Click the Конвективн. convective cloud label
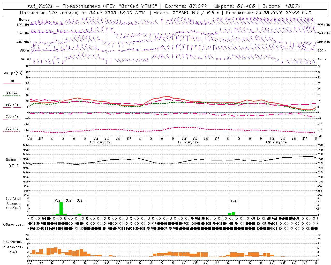 (13, 242)
